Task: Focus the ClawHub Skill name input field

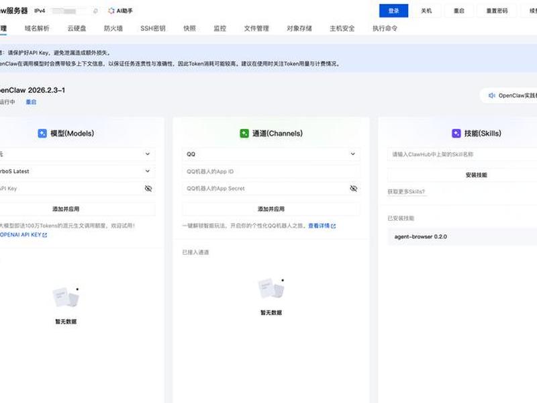Action: point(462,154)
